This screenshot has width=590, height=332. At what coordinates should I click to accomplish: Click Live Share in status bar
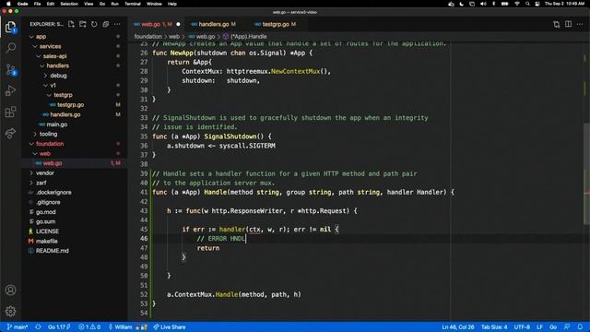[x=170, y=327]
